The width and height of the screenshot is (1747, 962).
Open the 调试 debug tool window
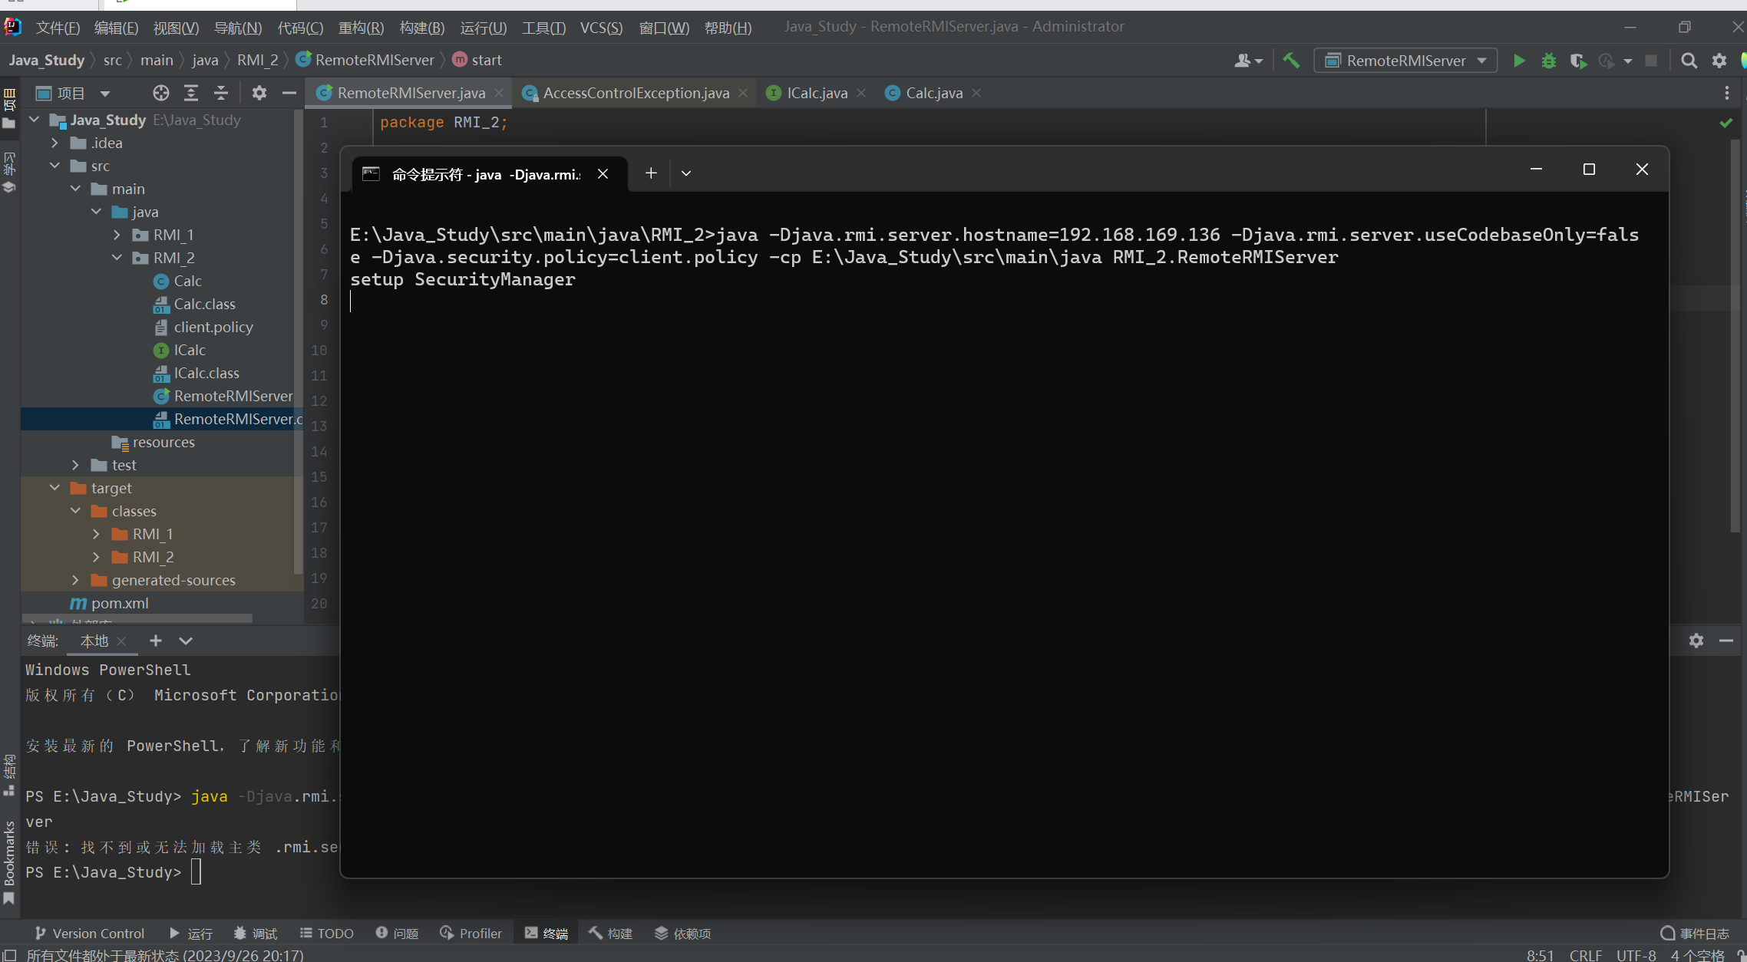pos(256,934)
